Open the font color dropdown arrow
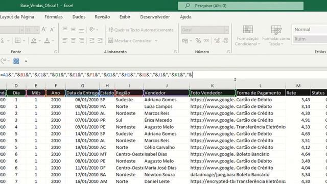This screenshot has width=327, height=184. (53, 41)
